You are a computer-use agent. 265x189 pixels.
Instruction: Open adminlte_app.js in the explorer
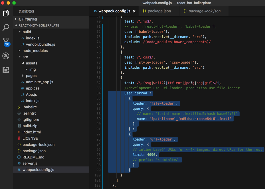[39, 82]
